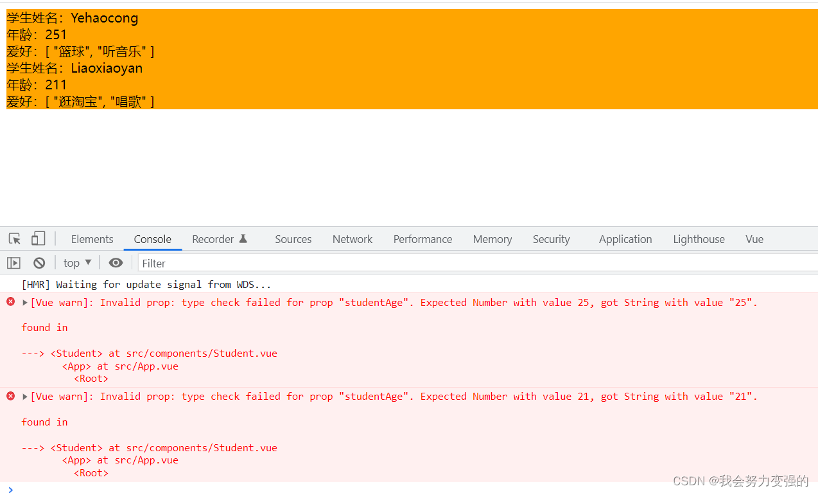
Task: Toggle the device toolbar icon
Action: click(39, 239)
